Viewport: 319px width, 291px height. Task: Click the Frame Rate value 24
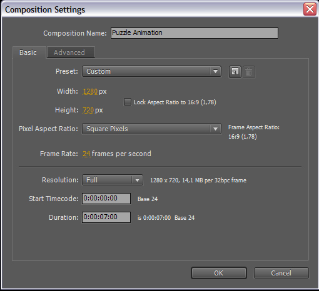click(x=86, y=154)
